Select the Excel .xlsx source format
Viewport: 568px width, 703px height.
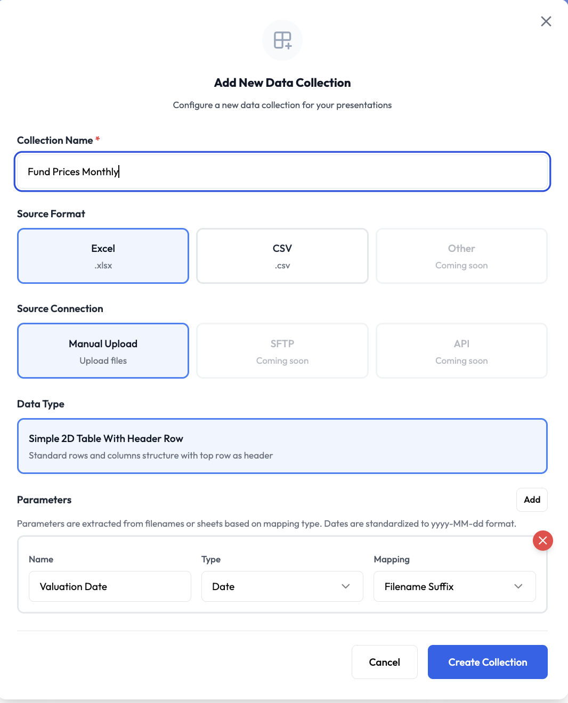pos(103,256)
